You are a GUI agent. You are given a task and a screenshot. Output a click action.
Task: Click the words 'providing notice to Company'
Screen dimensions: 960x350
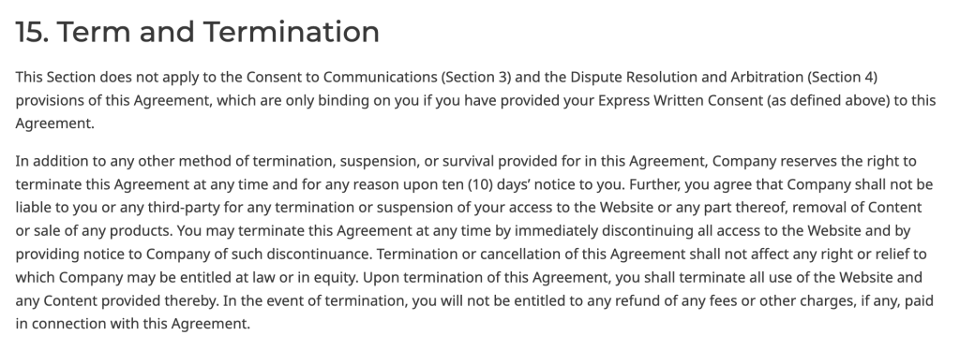[99, 255]
